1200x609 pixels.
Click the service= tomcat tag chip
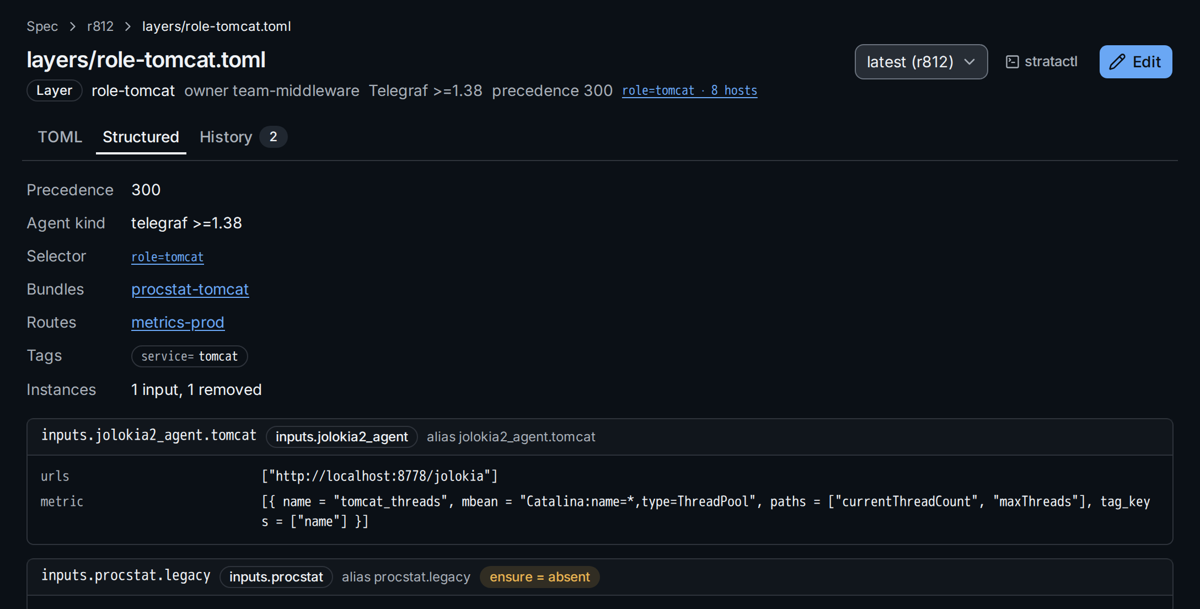pos(189,356)
